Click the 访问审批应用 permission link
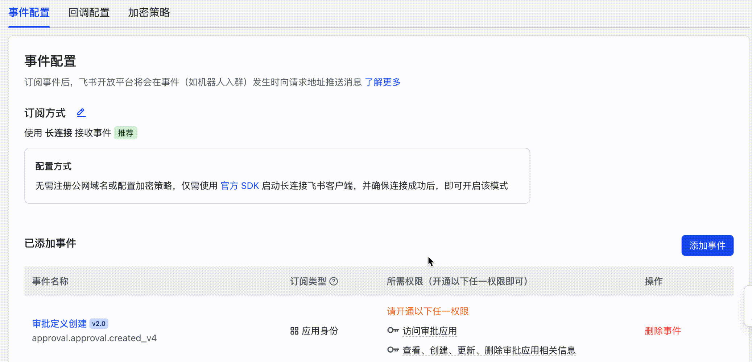 click(430, 331)
